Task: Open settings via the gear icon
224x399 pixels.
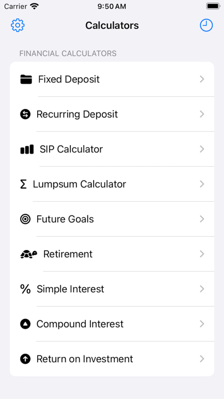Action: pos(18,25)
